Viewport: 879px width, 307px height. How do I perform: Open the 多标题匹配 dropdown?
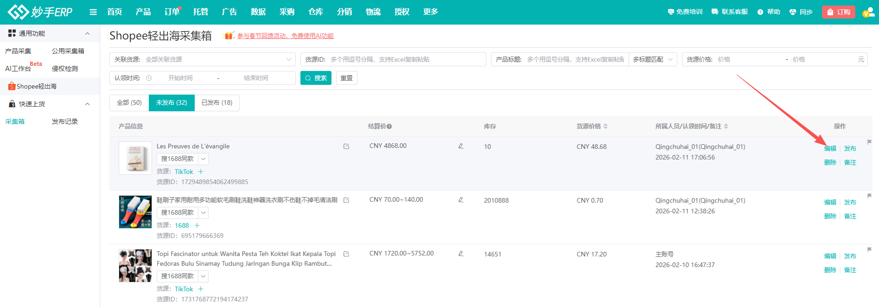pos(653,59)
